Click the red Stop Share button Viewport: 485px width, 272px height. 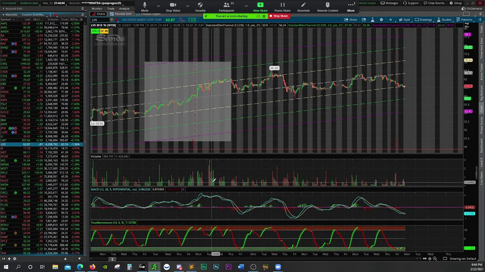[278, 16]
